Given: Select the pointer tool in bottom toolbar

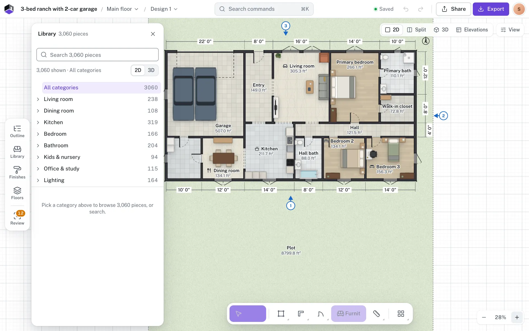Looking at the screenshot, I should coord(248,314).
